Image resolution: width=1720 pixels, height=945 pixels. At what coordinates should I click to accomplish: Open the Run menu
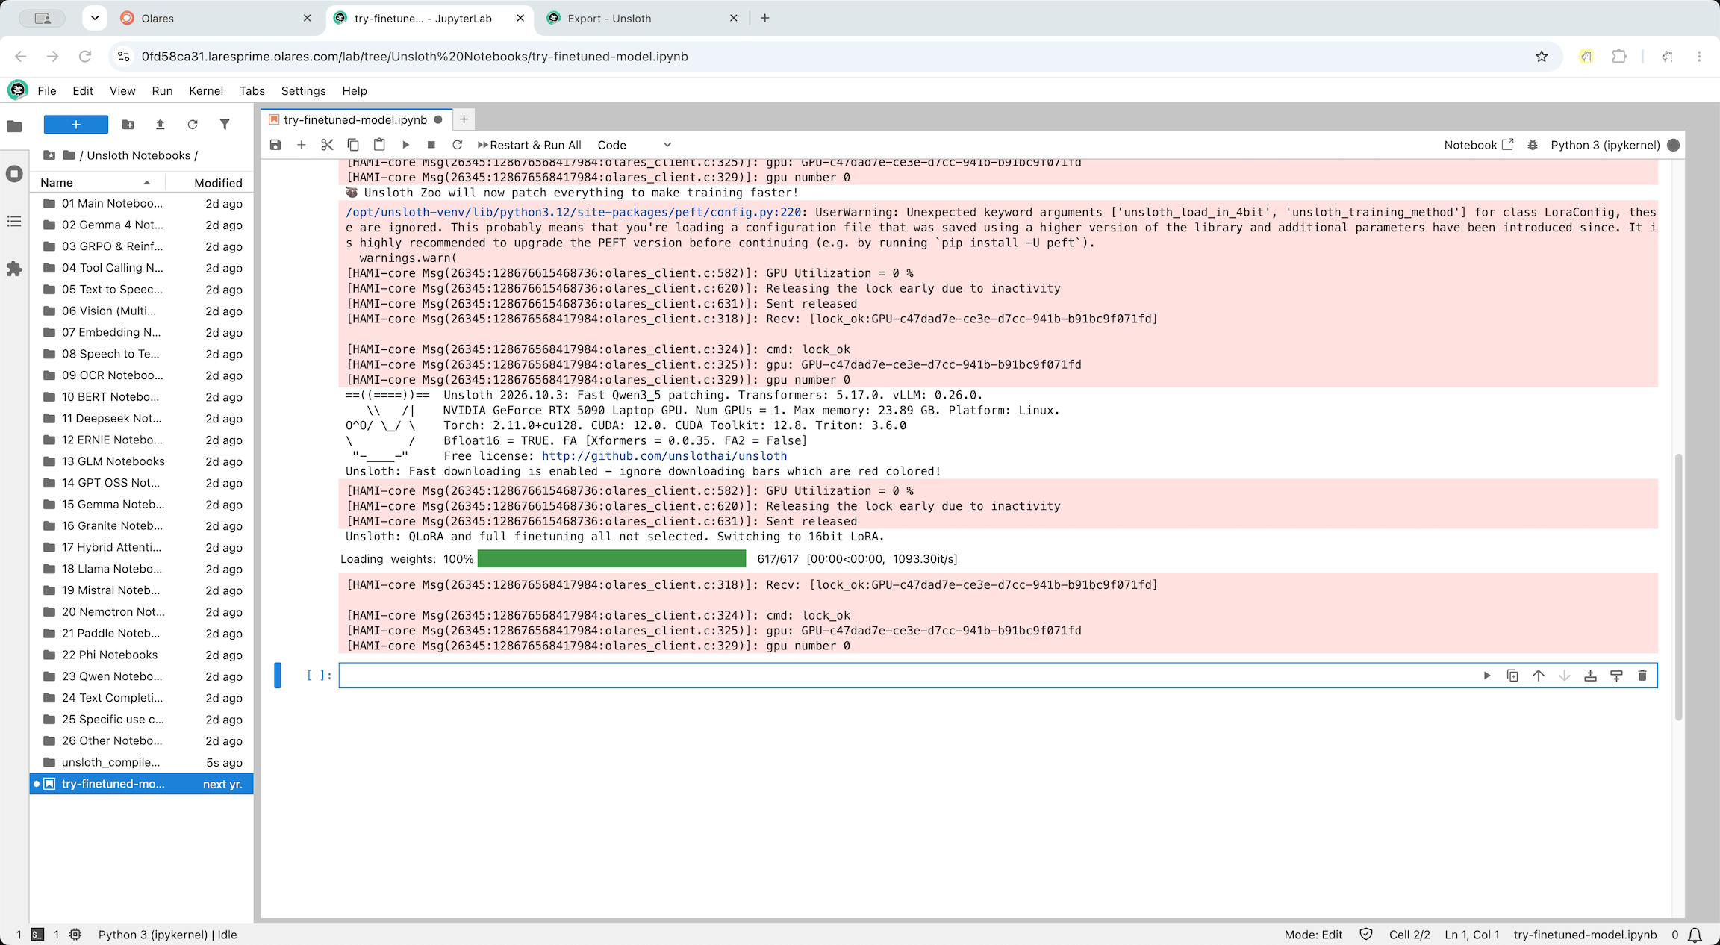point(162,90)
